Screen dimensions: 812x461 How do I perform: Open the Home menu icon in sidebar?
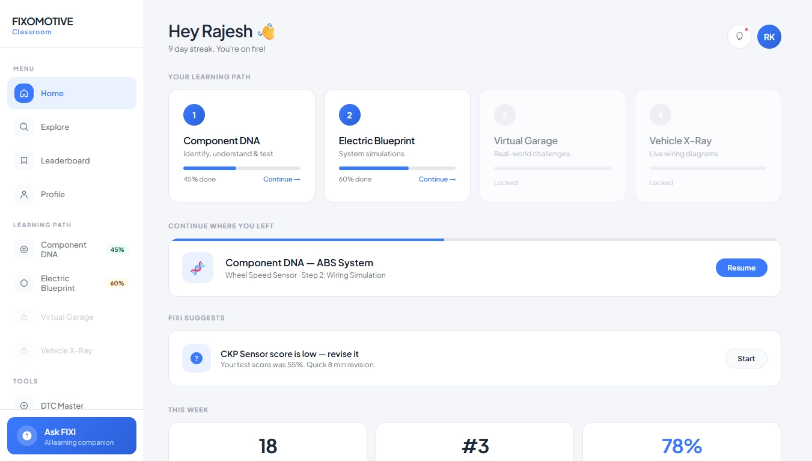[x=24, y=93]
